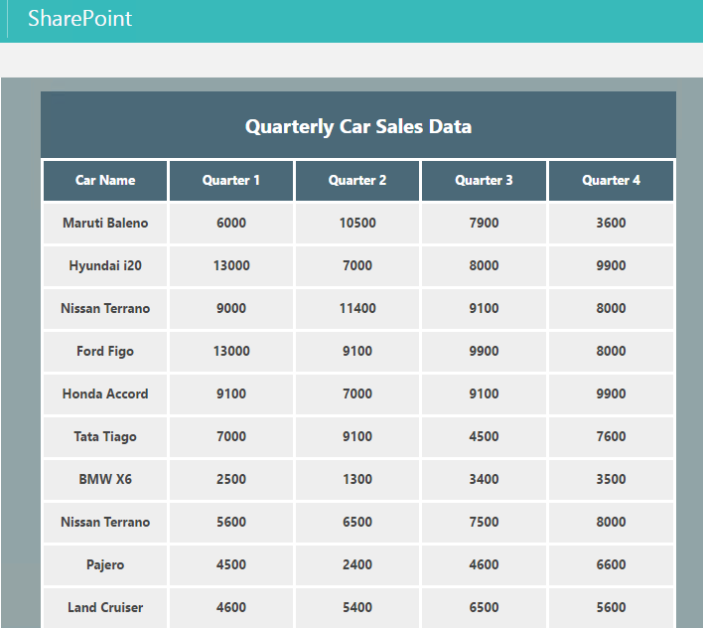Click the Hyundai i20 car name cell
Screen dimensions: 703x628
coord(105,265)
